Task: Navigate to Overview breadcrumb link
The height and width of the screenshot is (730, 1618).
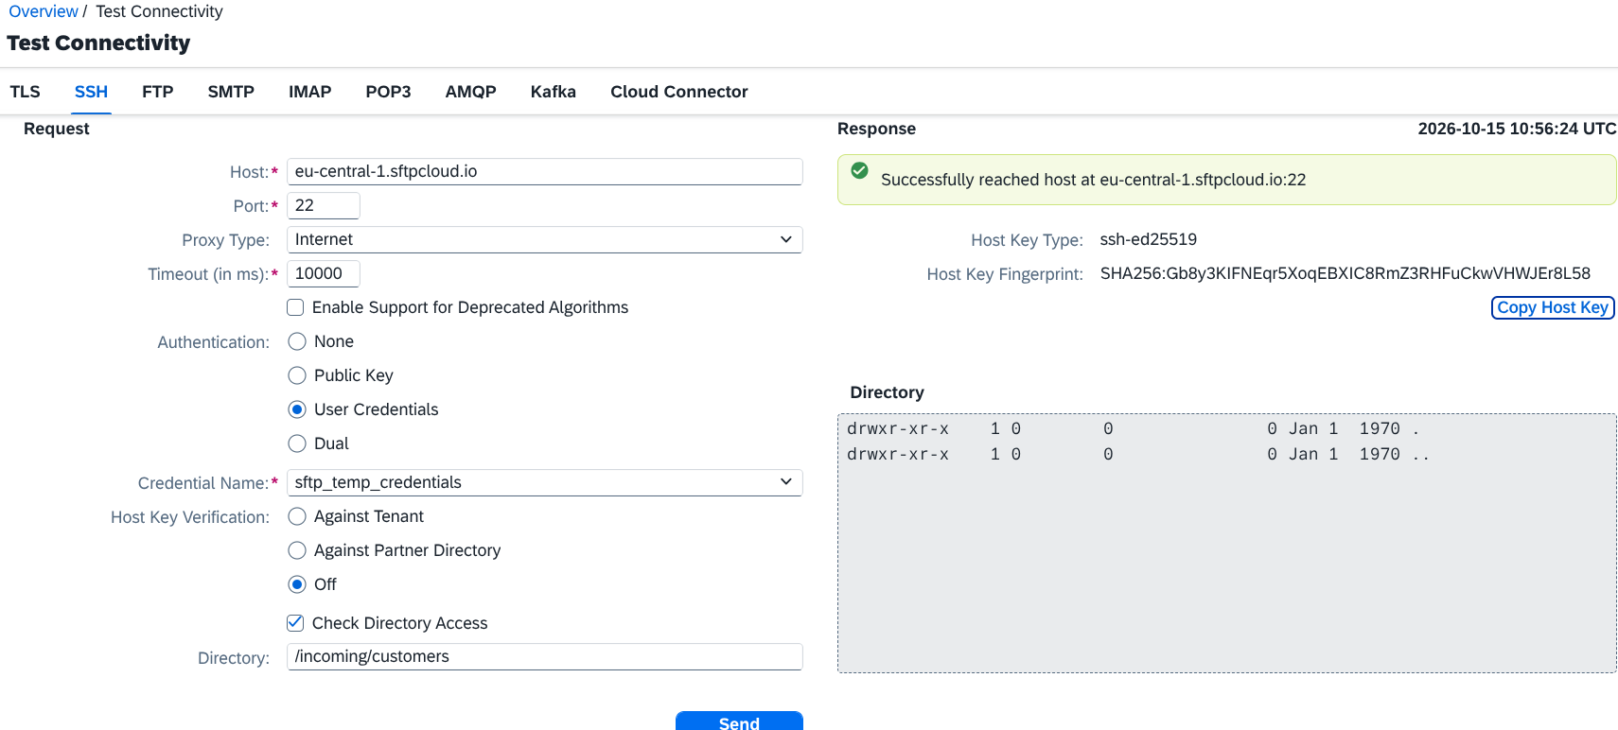Action: coord(44,11)
